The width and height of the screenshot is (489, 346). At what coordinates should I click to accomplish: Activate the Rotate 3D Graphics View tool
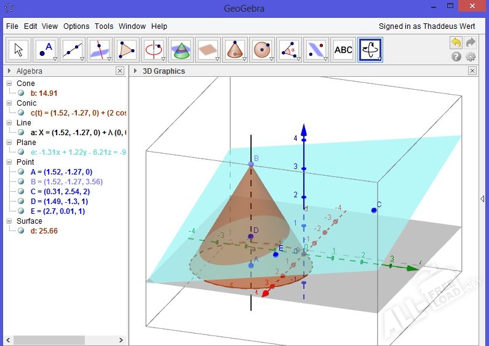pos(370,50)
